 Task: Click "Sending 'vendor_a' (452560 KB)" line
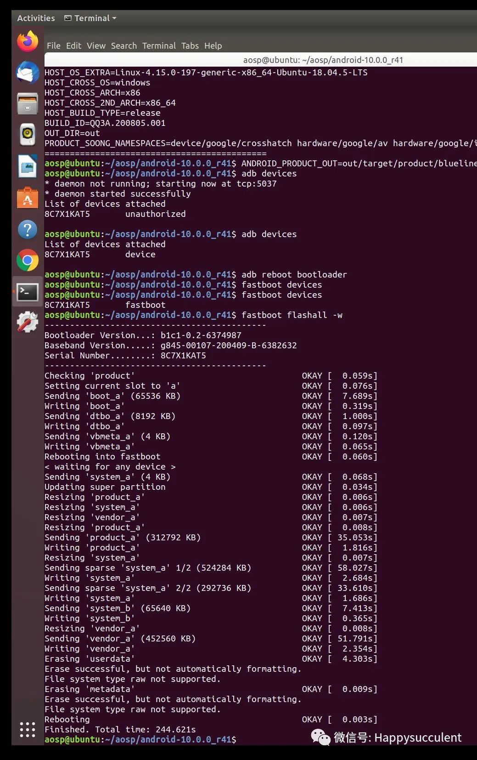coord(211,639)
